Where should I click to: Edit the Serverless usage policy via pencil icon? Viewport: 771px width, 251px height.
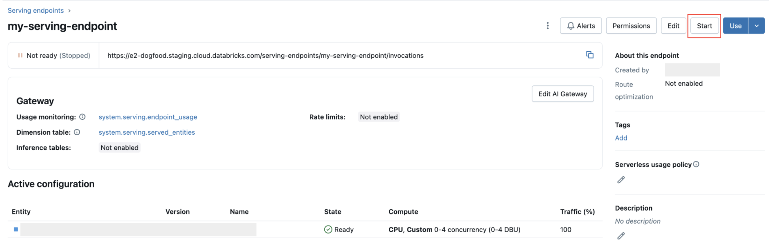click(620, 180)
